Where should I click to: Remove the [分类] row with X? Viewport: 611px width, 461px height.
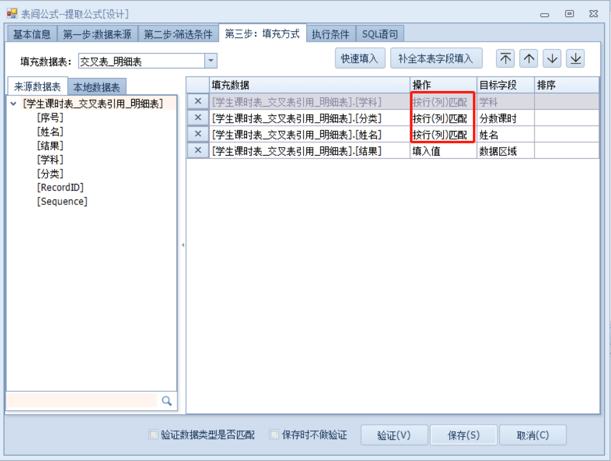click(x=198, y=118)
